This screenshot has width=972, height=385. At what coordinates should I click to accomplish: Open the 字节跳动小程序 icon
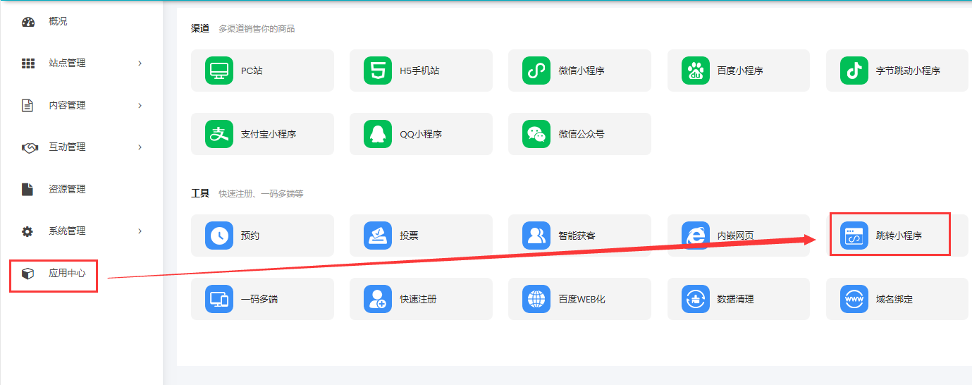coord(854,71)
